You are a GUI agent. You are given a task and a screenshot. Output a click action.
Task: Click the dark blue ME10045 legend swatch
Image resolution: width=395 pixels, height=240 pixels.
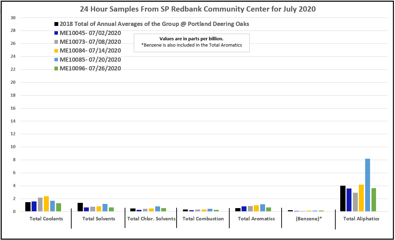point(56,33)
